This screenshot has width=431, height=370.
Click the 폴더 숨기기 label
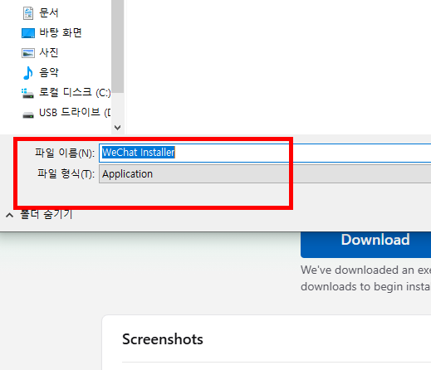pyautogui.click(x=47, y=215)
